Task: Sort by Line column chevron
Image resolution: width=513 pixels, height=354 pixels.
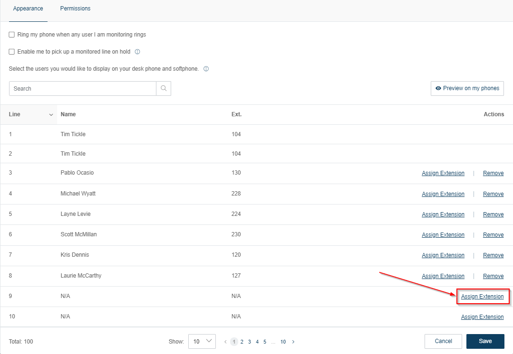Action: point(51,115)
